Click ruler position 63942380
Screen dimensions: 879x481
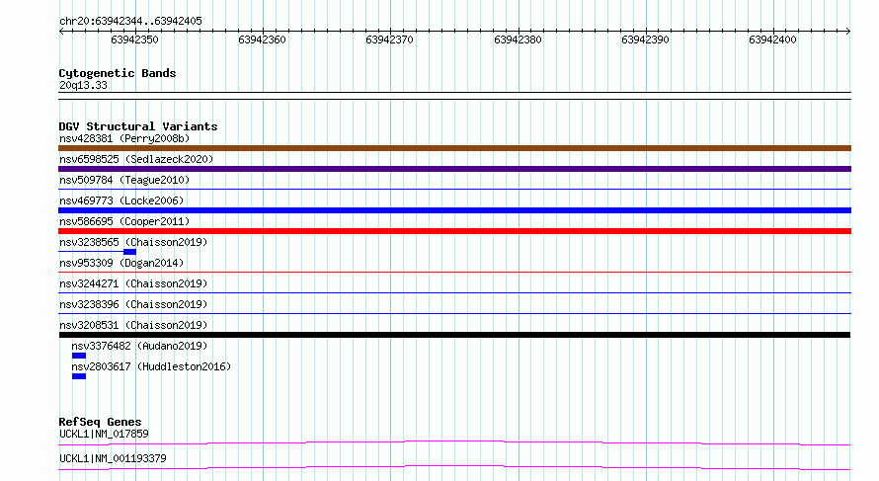tap(518, 40)
